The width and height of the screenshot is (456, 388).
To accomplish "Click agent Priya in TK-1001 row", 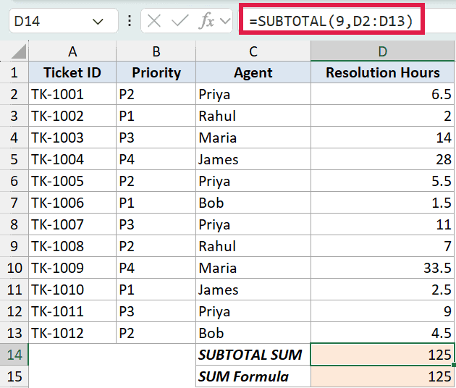I will pyautogui.click(x=253, y=94).
